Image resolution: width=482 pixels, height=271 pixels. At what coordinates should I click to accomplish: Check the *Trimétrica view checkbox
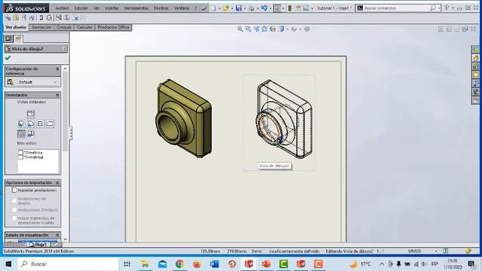click(x=20, y=157)
